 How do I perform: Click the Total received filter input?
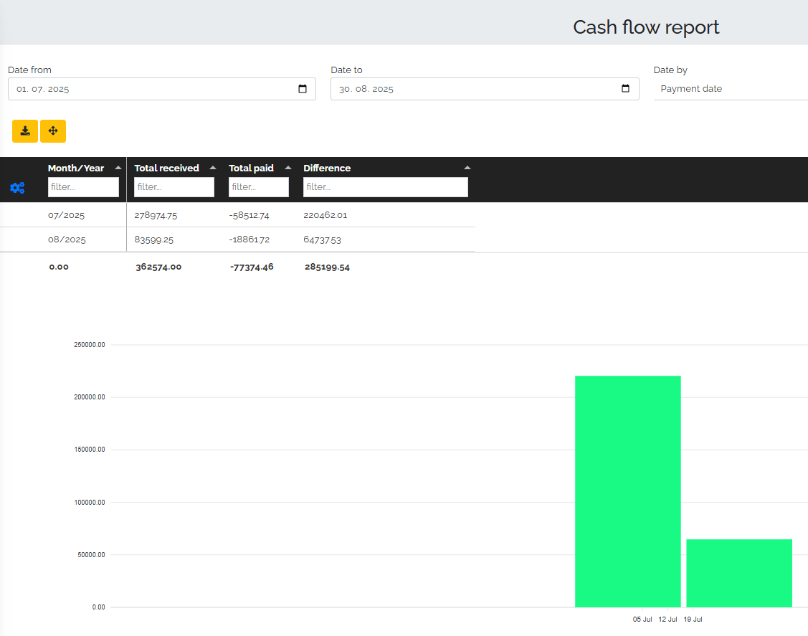[174, 187]
